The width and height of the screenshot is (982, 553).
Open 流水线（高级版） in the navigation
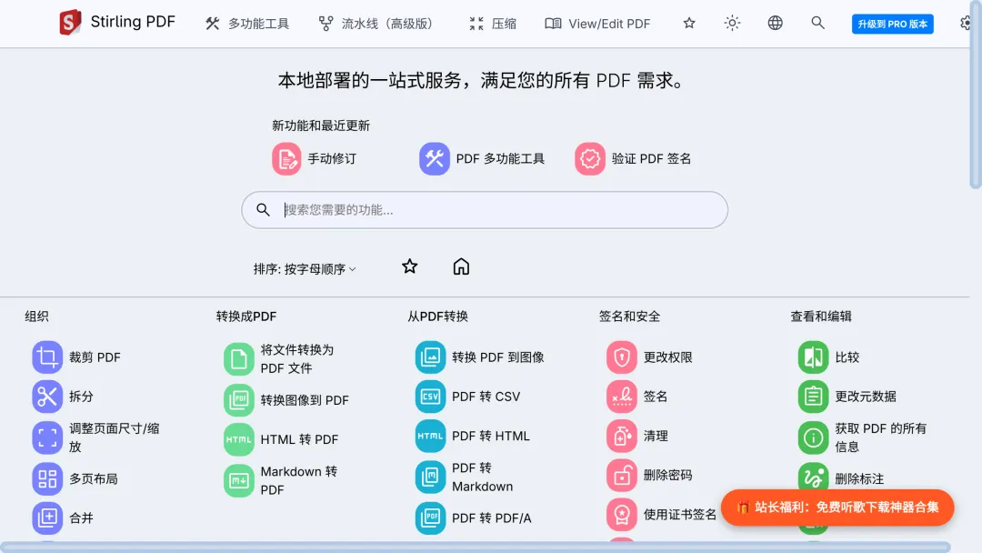click(x=376, y=24)
